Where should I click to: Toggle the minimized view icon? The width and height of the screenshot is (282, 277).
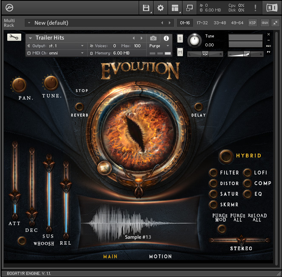tap(189, 8)
